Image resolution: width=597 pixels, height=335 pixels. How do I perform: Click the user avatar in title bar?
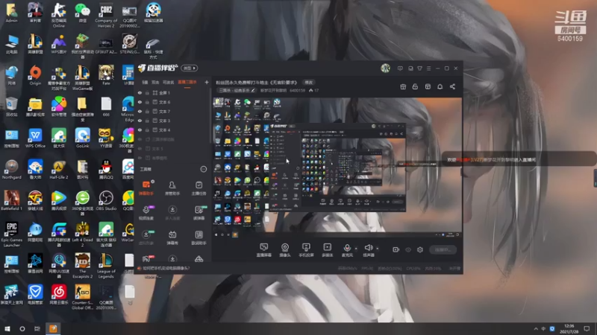[x=385, y=68]
